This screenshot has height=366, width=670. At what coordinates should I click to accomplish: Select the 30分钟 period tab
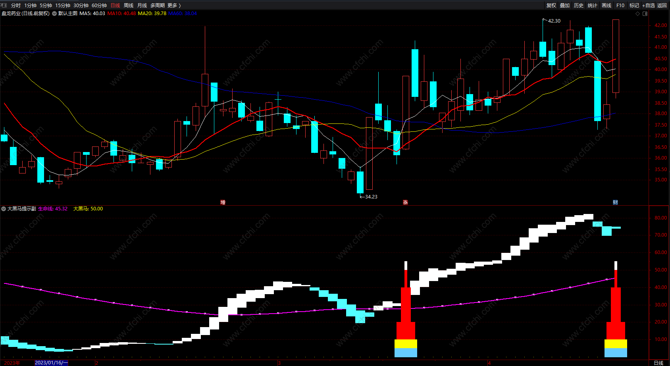[81, 5]
